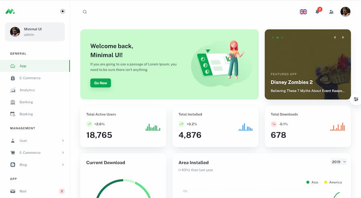Image resolution: width=361 pixels, height=198 pixels.
Task: Open Banking page from sidebar
Action: (x=26, y=102)
